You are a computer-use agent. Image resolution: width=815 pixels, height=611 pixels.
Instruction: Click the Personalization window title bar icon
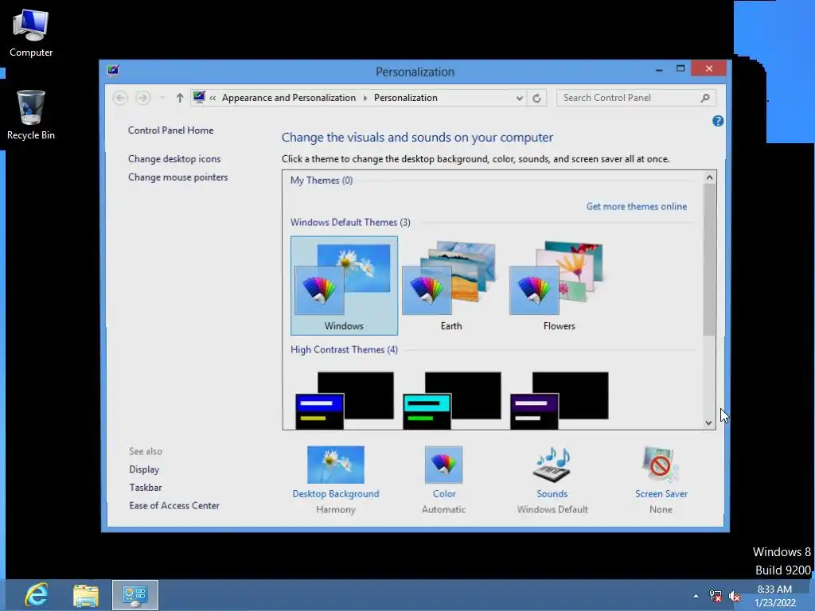click(x=113, y=70)
